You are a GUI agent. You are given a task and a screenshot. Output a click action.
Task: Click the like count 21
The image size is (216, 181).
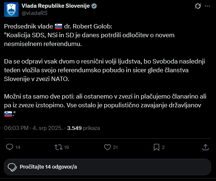point(115,147)
